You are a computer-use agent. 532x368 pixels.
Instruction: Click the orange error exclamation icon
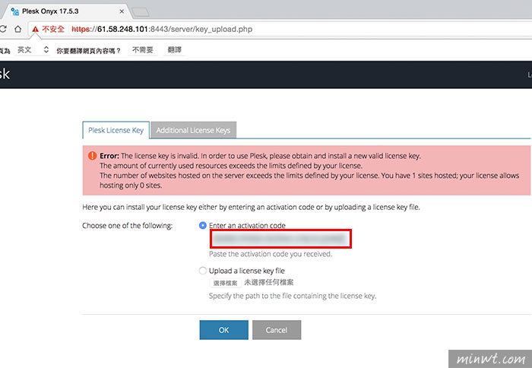click(x=92, y=155)
